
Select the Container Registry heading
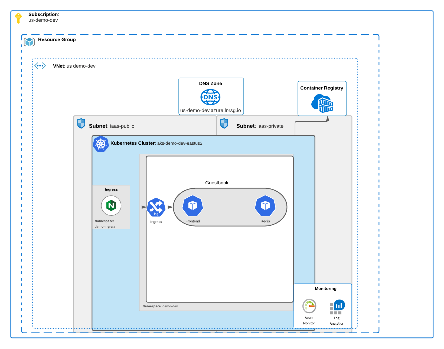click(322, 88)
